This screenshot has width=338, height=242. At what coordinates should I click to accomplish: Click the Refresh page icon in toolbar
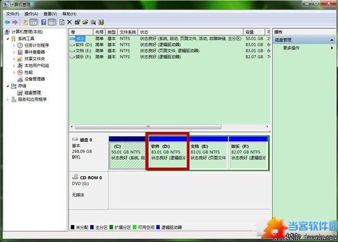[62, 22]
